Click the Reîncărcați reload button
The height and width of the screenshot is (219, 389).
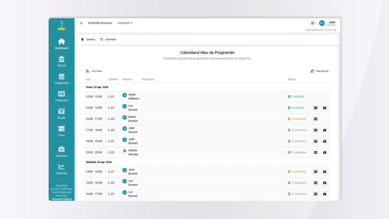point(319,71)
